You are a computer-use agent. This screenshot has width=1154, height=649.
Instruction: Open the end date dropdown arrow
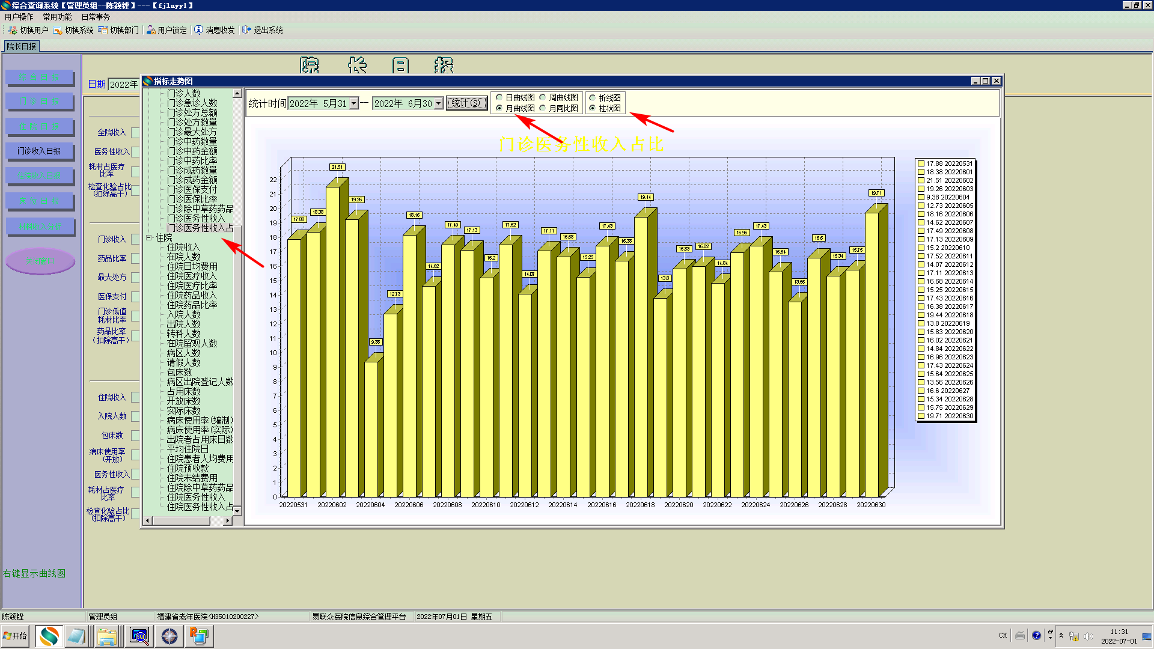(x=439, y=103)
